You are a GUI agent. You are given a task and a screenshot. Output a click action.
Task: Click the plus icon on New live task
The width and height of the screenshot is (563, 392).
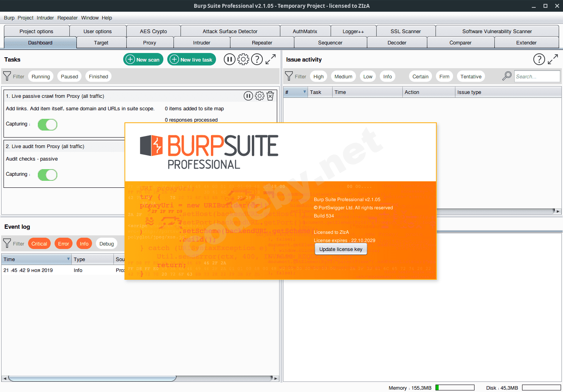point(175,59)
